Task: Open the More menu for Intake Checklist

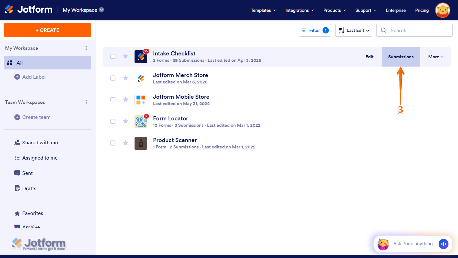Action: [x=435, y=56]
